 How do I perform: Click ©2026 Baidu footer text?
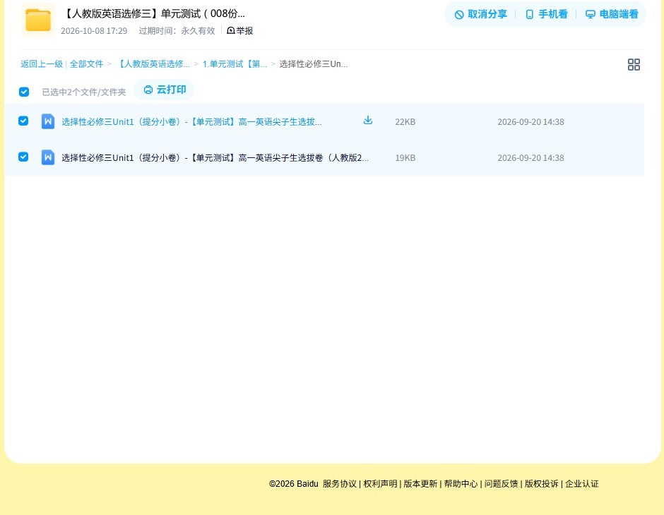(293, 484)
